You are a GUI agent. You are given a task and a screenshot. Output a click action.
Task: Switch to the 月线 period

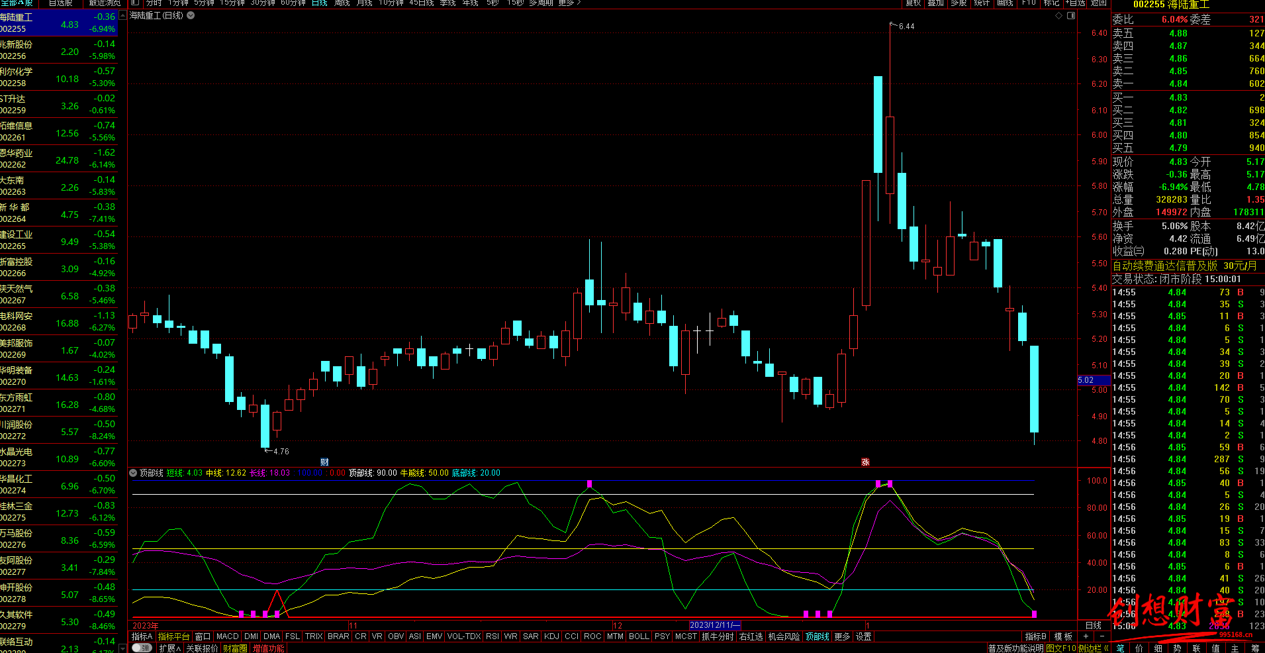pyautogui.click(x=365, y=3)
